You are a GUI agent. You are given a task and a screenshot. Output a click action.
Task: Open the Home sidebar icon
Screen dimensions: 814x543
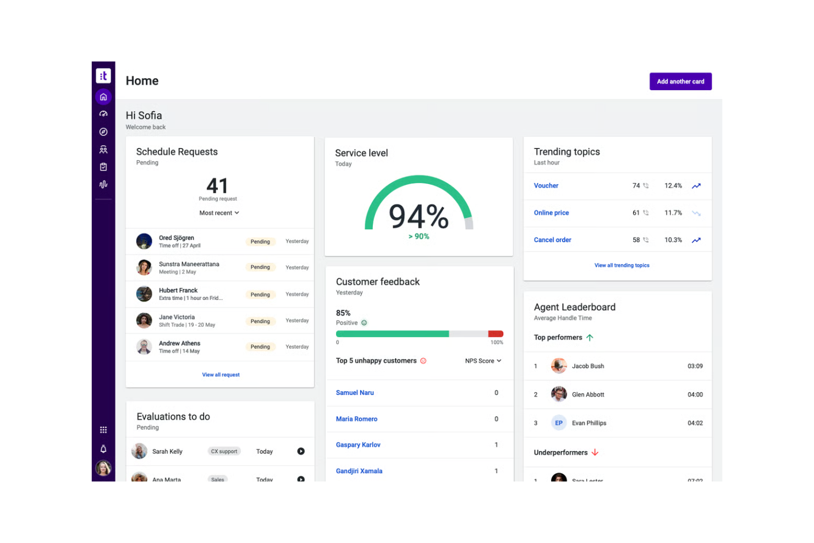point(103,96)
